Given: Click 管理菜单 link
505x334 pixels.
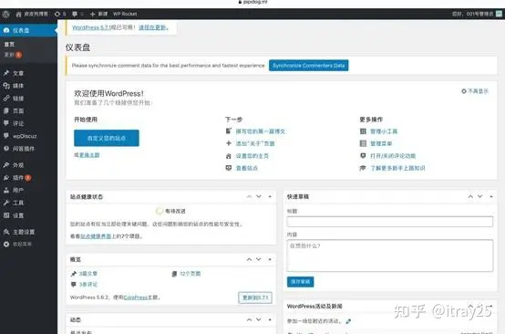Looking at the screenshot, I should (381, 144).
